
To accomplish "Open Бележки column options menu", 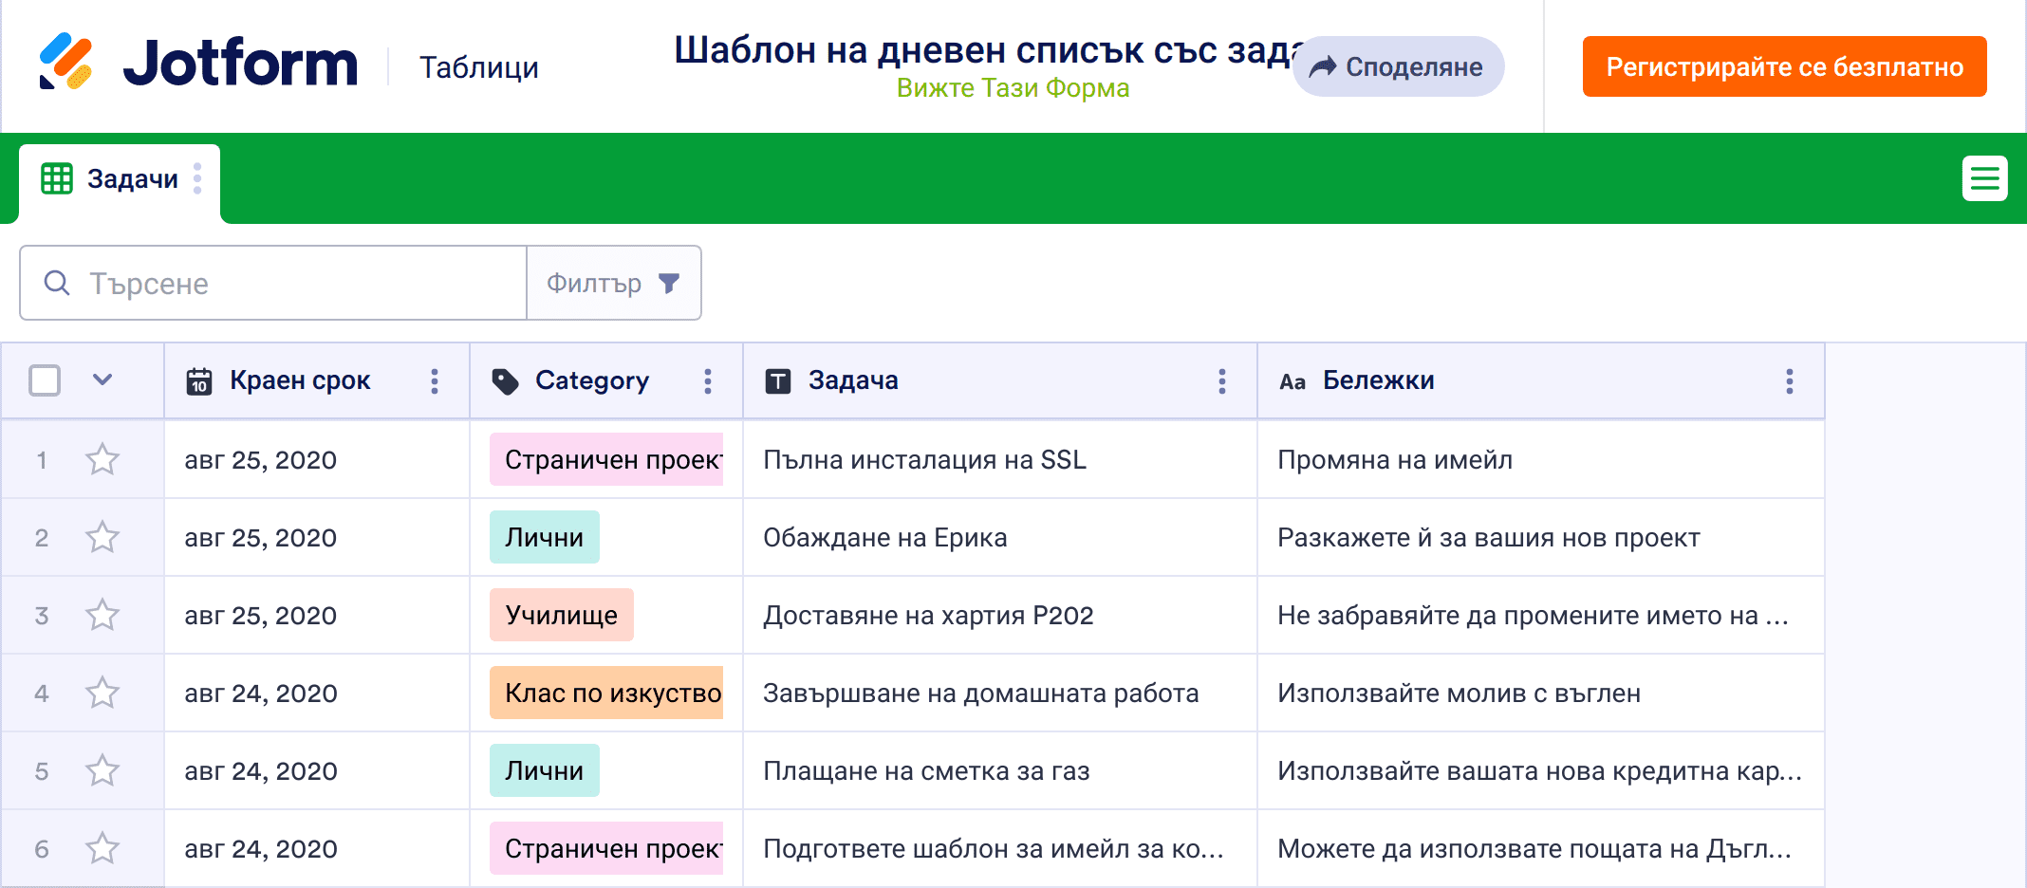I will tap(1790, 381).
